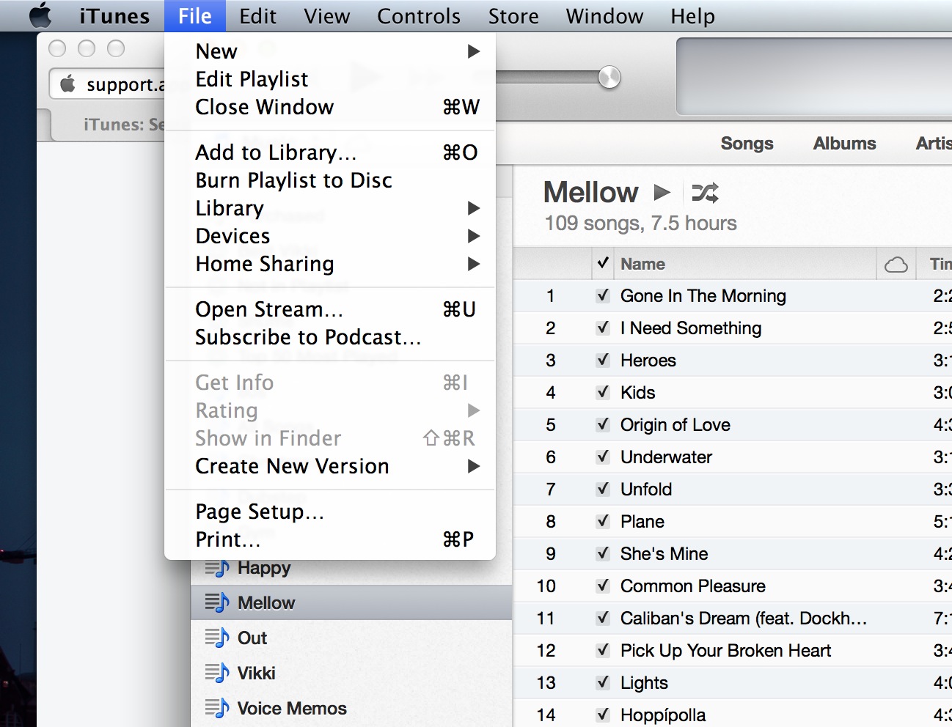Click the volume slider knob
This screenshot has width=952, height=727.
click(609, 77)
